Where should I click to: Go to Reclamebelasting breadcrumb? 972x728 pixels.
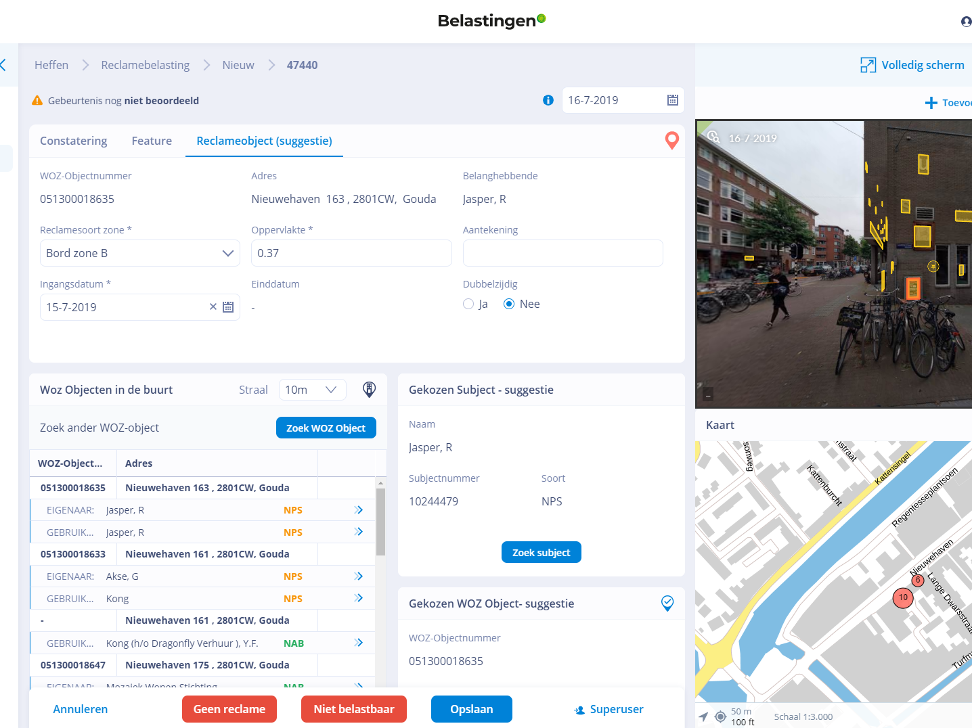coord(146,65)
